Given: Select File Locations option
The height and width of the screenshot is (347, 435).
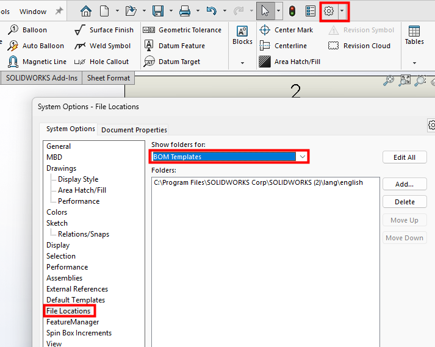Looking at the screenshot, I should click(68, 311).
